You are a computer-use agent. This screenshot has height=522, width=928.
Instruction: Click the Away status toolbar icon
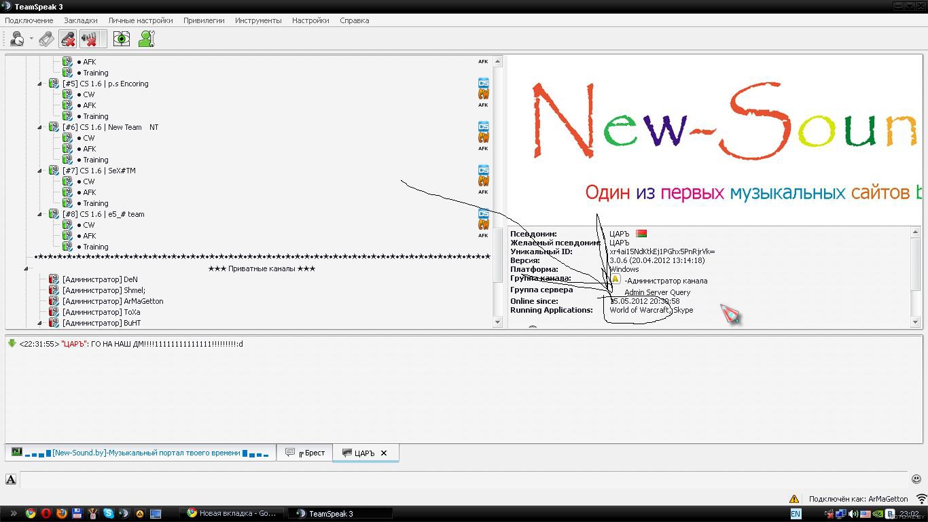click(x=17, y=39)
